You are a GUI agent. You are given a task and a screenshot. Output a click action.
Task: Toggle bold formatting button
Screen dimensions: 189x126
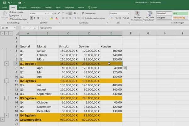[31, 18]
